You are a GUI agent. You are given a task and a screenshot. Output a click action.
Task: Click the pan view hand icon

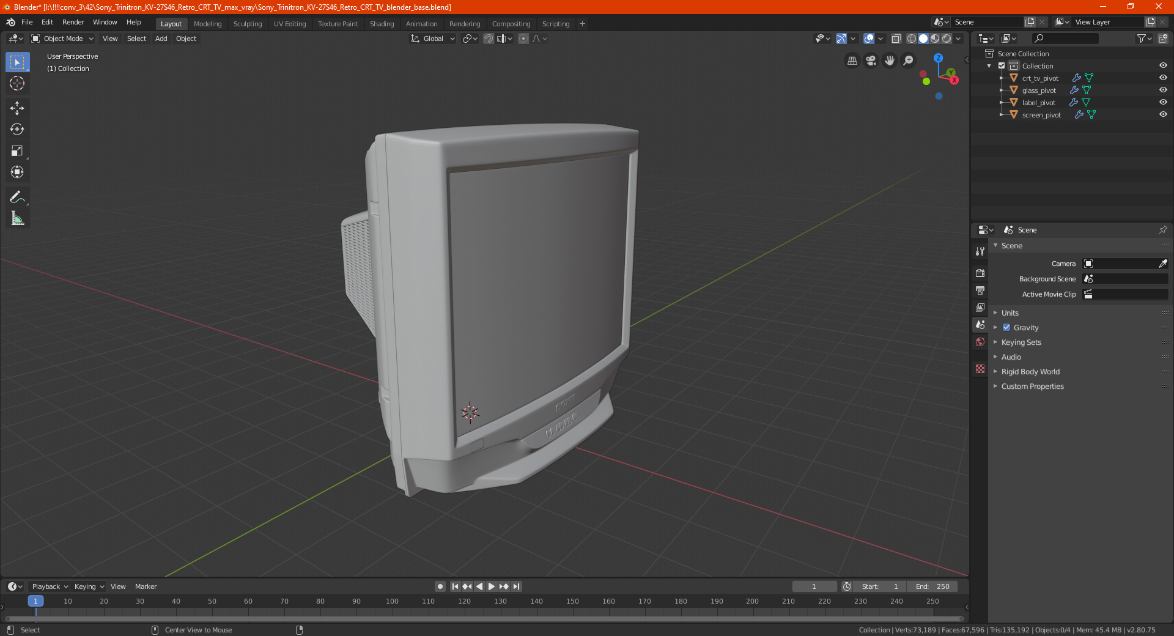click(x=890, y=61)
